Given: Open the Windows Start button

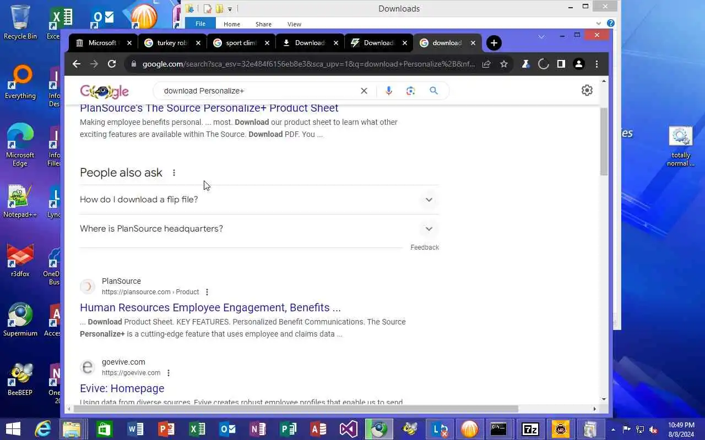Looking at the screenshot, I should pyautogui.click(x=13, y=428).
